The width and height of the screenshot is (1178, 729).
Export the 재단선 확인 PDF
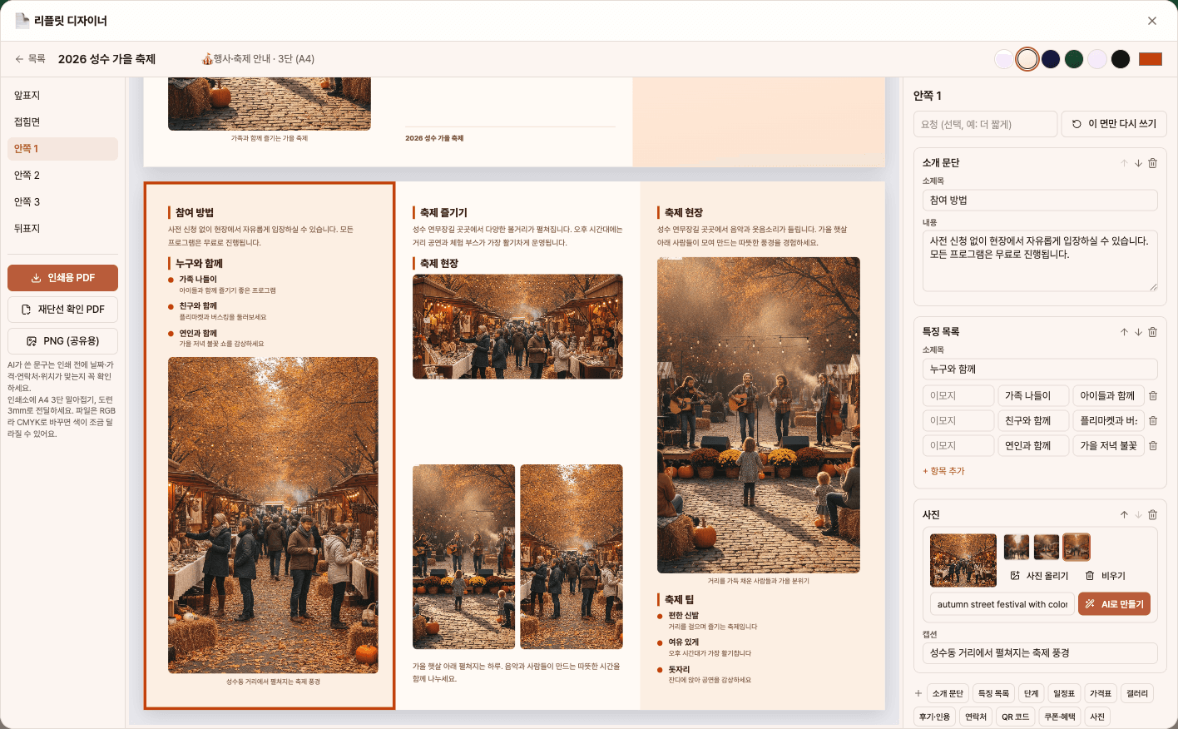[62, 310]
